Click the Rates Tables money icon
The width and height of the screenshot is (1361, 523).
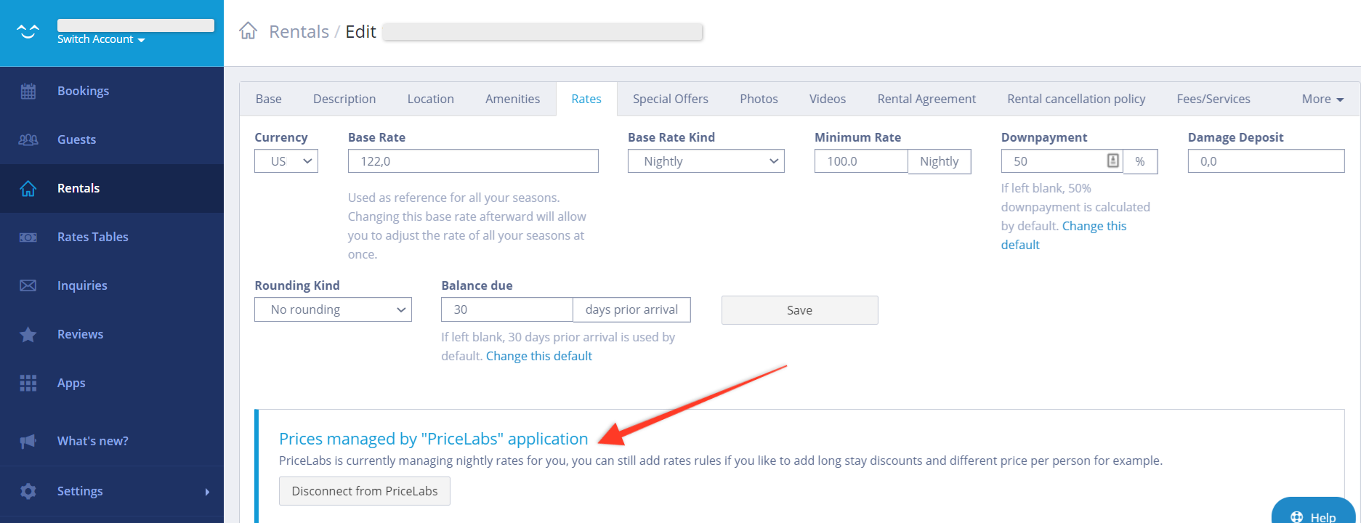click(x=28, y=237)
